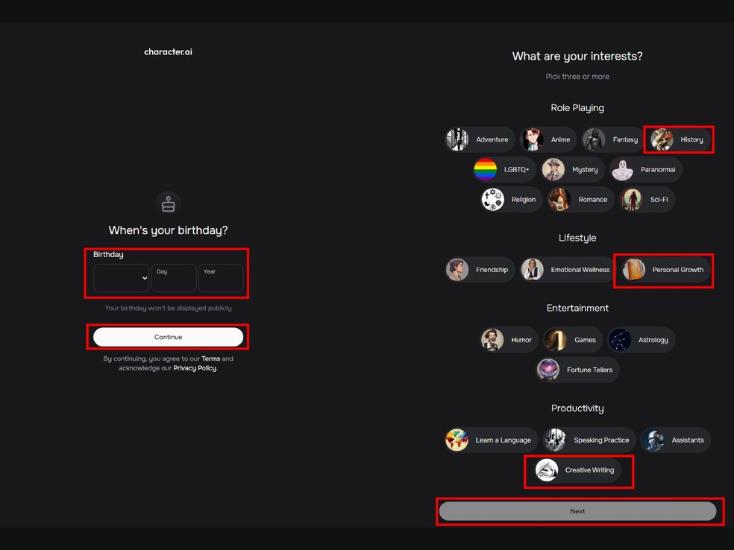This screenshot has width=734, height=550.
Task: Click the "Productivity" section heading
Action: pos(577,408)
